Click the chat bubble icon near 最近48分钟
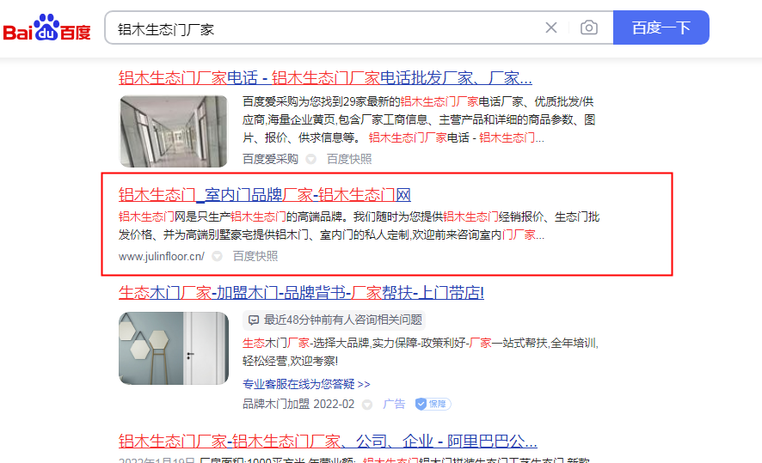The height and width of the screenshot is (463, 762). point(253,320)
